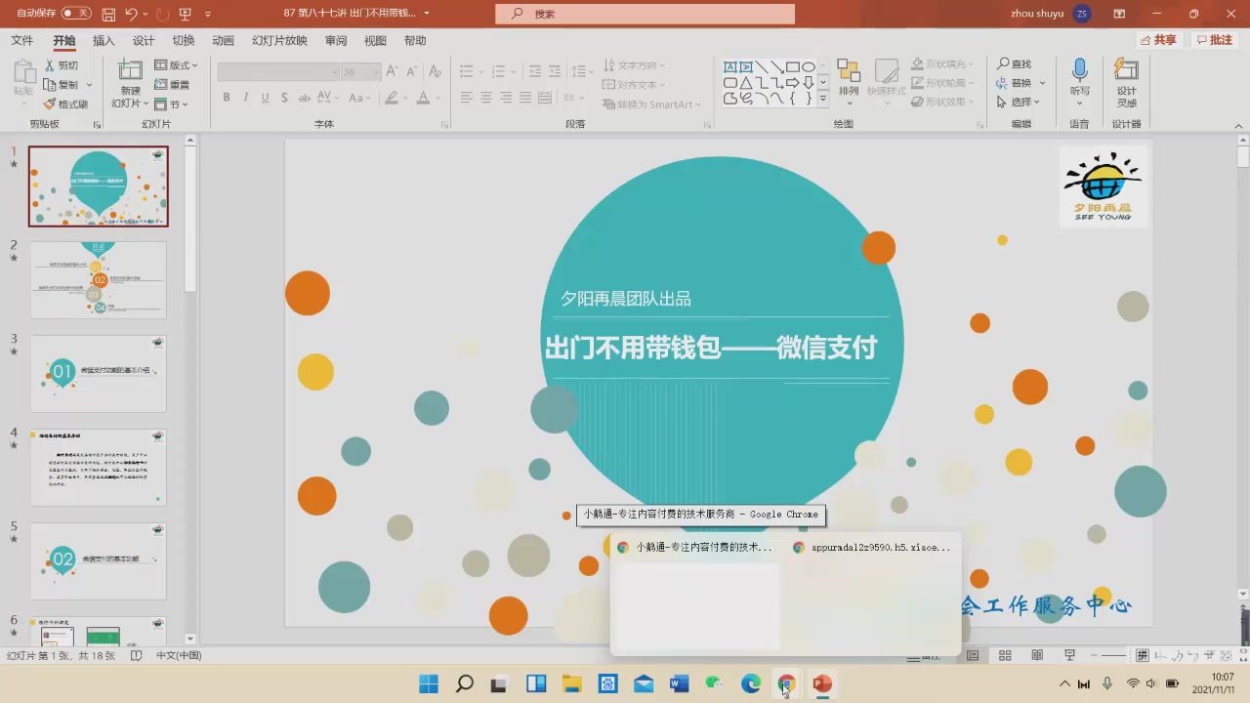1250x703 pixels.
Task: Switch to the 小鹅通 Chrome window preview
Action: tap(695, 596)
